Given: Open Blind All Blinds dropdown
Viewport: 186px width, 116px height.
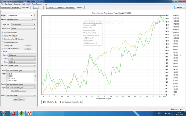Looking at the screenshot, I should (x=22, y=62).
